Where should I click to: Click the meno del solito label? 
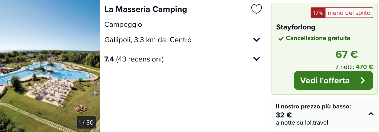tap(349, 13)
